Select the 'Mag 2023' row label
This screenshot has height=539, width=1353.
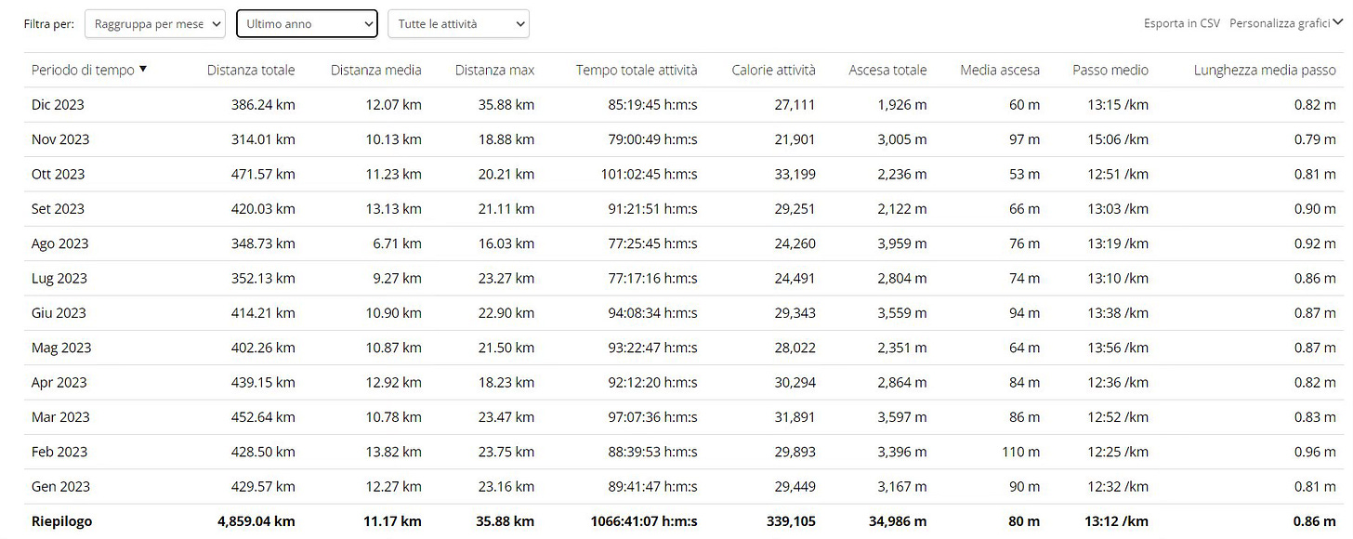point(61,348)
